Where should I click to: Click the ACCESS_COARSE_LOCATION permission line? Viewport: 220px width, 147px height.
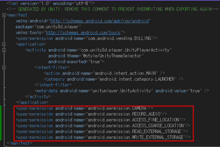[x=103, y=126]
